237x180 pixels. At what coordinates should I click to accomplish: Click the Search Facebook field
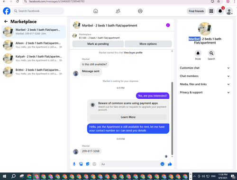tap(38, 11)
